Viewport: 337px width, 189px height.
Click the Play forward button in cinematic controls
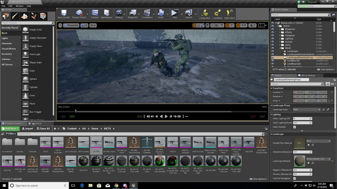pyautogui.click(x=166, y=116)
